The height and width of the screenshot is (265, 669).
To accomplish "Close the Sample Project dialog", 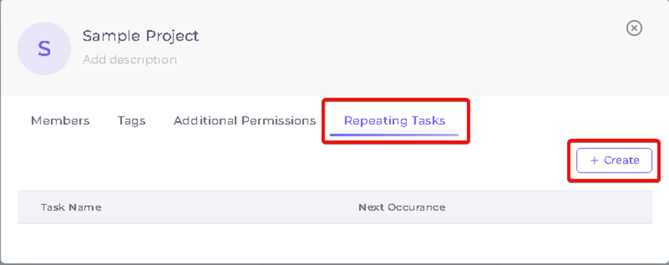I will coord(634,28).
